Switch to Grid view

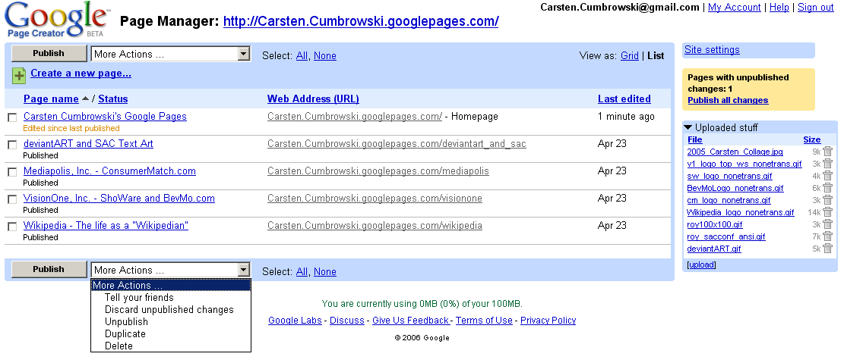pyautogui.click(x=629, y=56)
